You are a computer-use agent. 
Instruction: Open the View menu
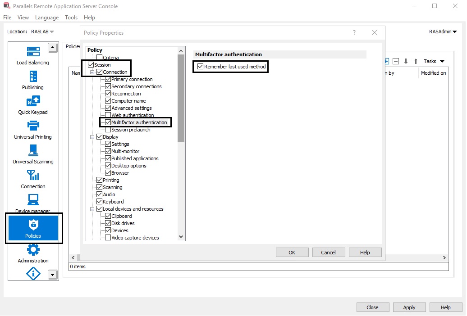(23, 18)
